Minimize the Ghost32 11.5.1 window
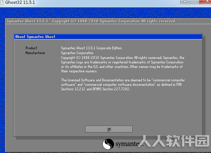 click(185, 2)
